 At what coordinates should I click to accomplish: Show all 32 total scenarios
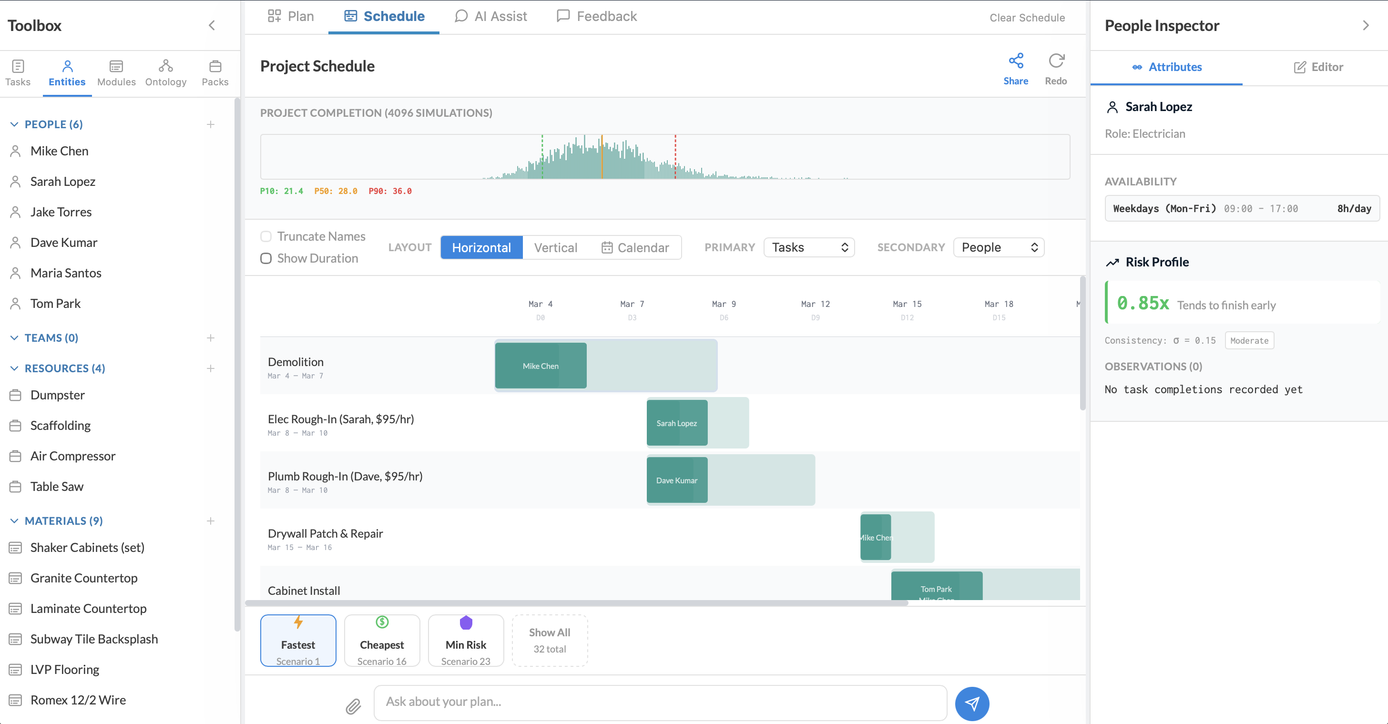coord(550,641)
